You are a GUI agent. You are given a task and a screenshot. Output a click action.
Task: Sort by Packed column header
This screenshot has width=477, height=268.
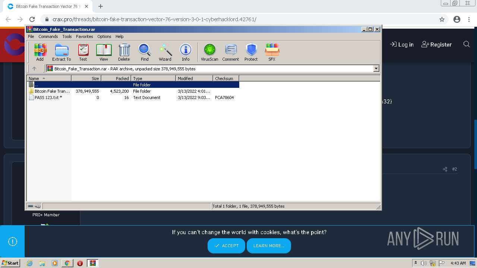point(116,78)
